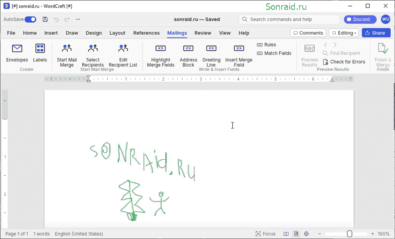Click the stick figure drawing
The image size is (395, 239).
(x=159, y=204)
